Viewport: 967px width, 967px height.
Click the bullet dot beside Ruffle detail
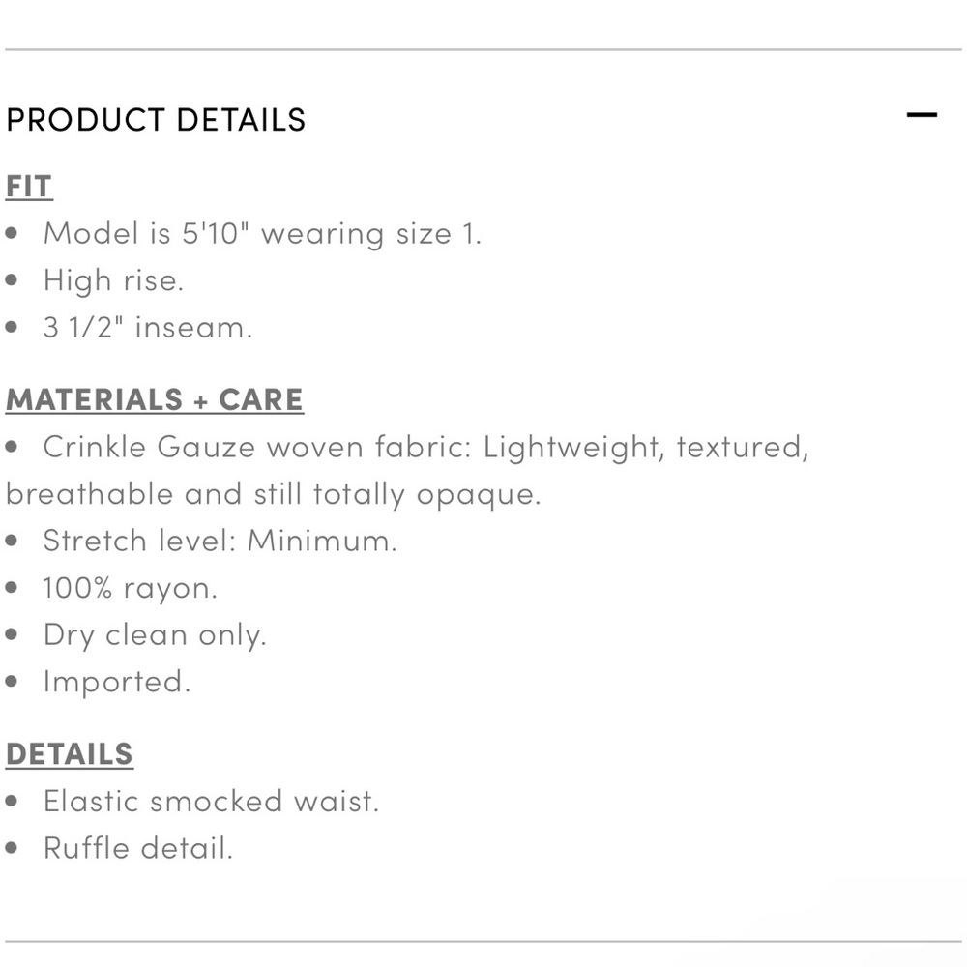(x=11, y=848)
